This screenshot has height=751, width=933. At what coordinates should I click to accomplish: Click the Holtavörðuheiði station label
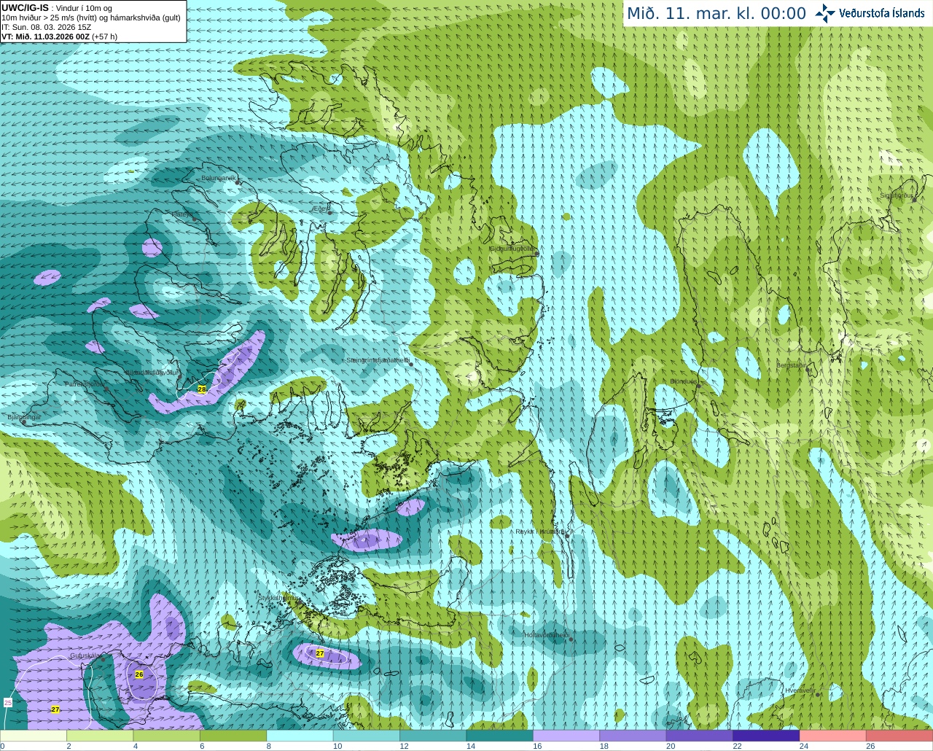[x=547, y=635]
